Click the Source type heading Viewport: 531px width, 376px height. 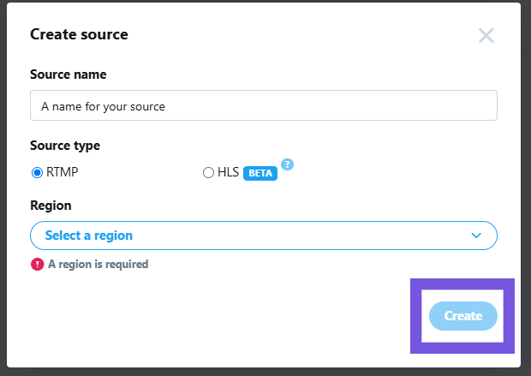click(65, 146)
